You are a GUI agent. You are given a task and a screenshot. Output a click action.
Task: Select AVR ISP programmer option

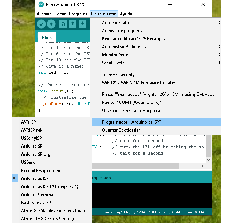28,122
